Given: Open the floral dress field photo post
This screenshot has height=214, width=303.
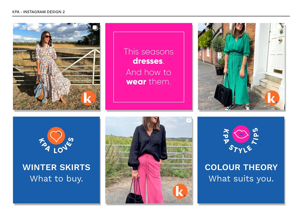Looking at the screenshot, I should pos(56,67).
